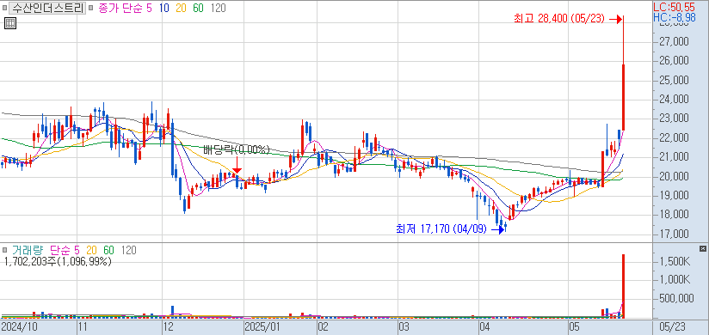
Task: Click the 19,000 price axis label
Action: [x=675, y=196]
